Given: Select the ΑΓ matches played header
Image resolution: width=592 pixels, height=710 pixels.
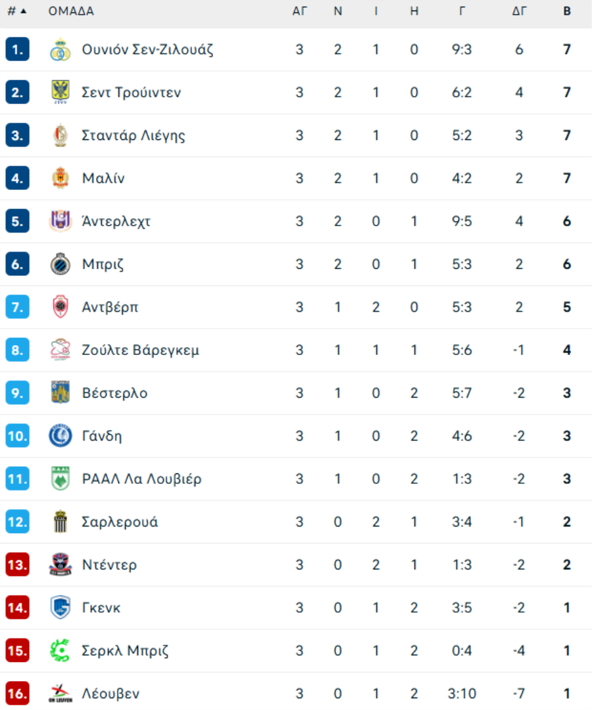Looking at the screenshot, I should [299, 11].
